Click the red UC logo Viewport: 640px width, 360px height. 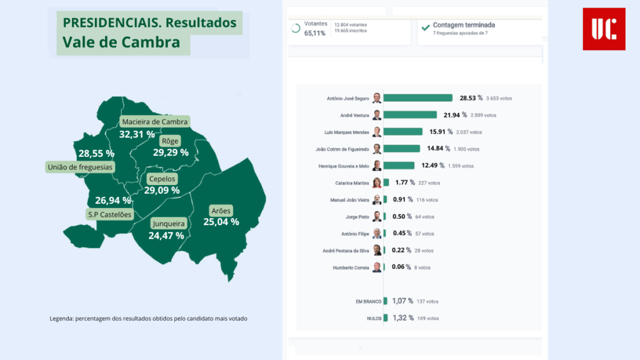[x=604, y=29]
